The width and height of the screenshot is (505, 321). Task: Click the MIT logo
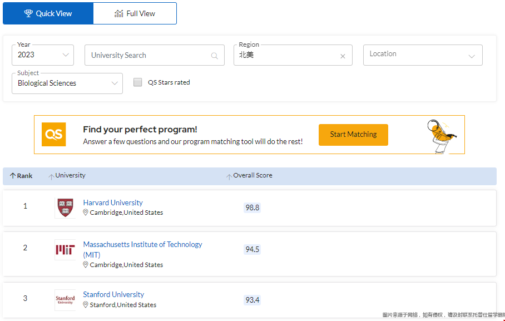(x=65, y=250)
